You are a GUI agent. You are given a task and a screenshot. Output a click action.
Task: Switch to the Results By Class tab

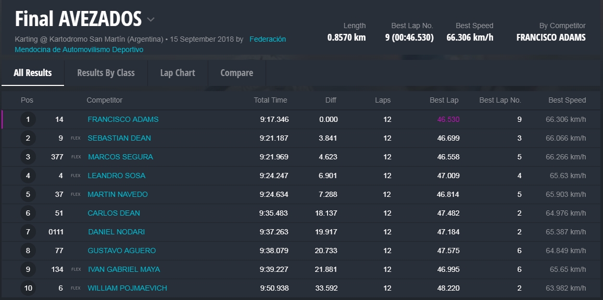click(x=106, y=73)
